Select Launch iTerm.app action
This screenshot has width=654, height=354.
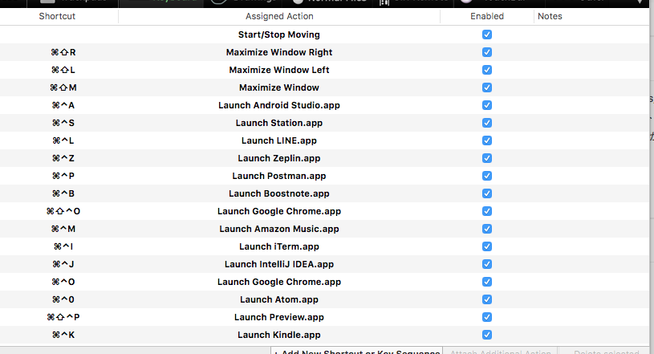279,246
